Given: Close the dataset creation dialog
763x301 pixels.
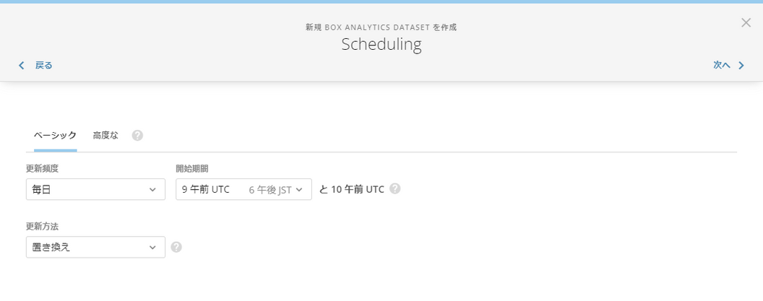Looking at the screenshot, I should pyautogui.click(x=746, y=22).
